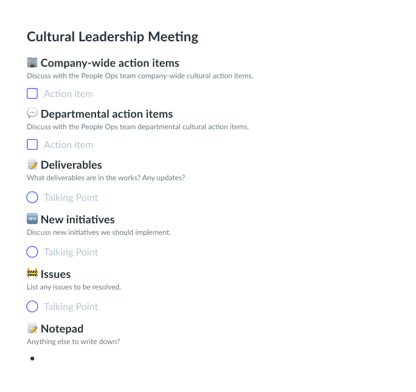Mark the New initiatives talking point circle
This screenshot has width=416, height=392.
[32, 252]
